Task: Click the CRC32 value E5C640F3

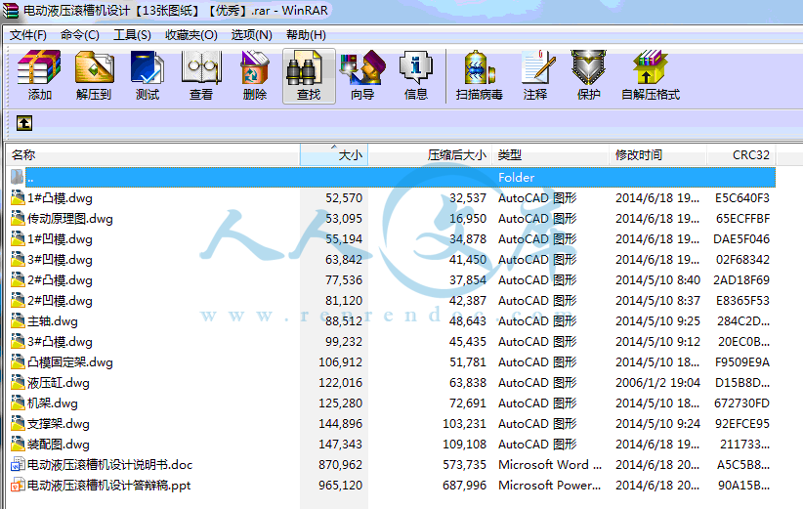Action: click(x=742, y=197)
